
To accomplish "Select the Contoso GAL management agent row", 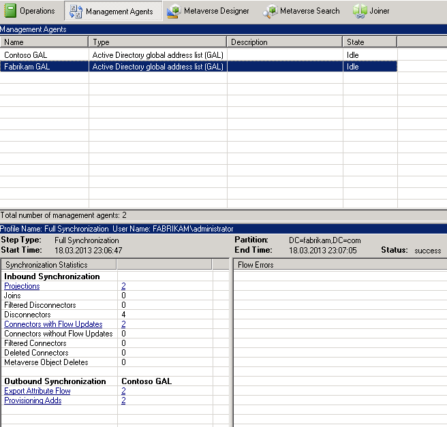I will click(x=198, y=54).
